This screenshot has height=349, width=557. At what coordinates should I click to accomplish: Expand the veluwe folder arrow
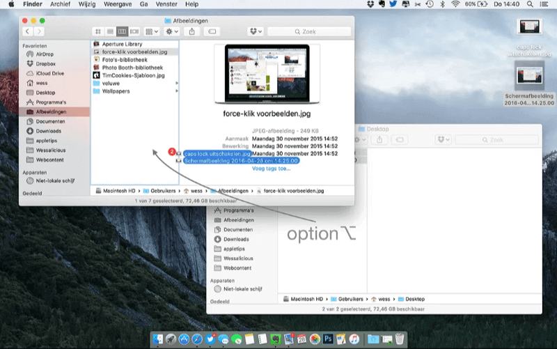[177, 83]
